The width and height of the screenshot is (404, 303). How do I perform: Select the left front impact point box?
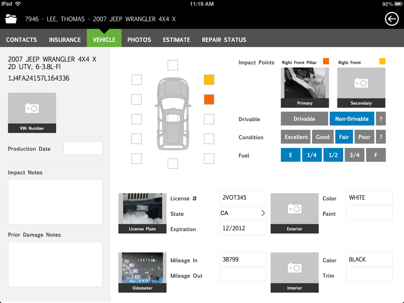136,80
